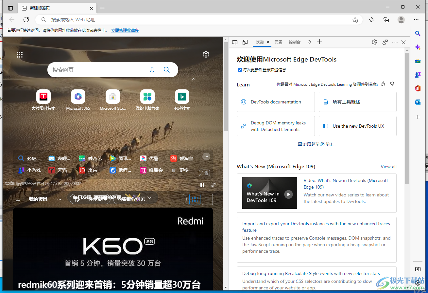Open the sidebar Discover sparkle icon

[x=418, y=47]
